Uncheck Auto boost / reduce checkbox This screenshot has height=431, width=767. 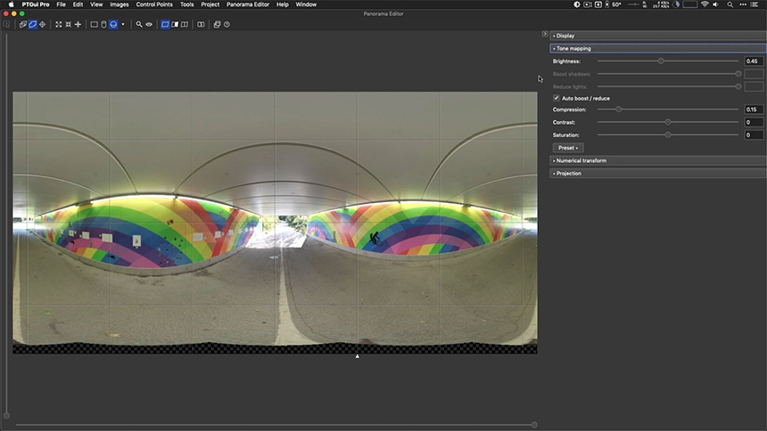pyautogui.click(x=557, y=98)
